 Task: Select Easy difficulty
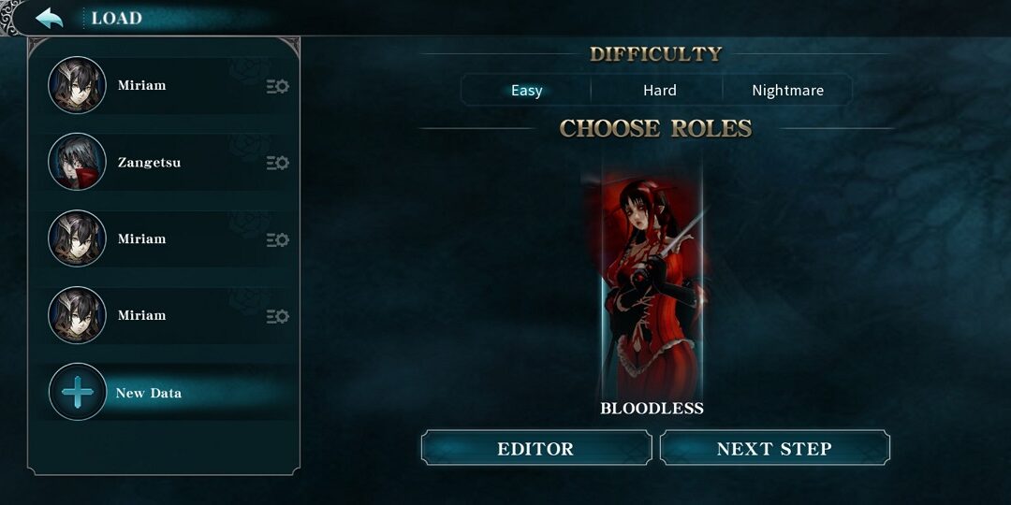(x=527, y=90)
